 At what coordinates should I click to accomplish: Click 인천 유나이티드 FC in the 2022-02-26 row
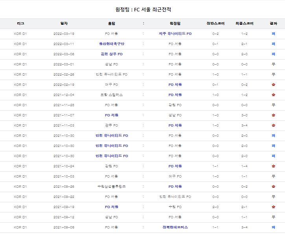pyautogui.click(x=112, y=74)
